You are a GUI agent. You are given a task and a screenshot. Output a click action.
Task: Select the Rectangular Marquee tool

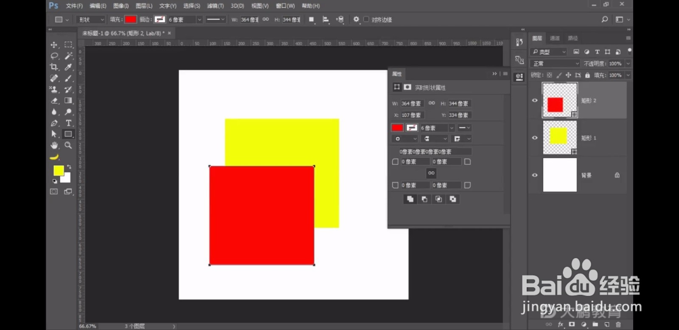coord(68,45)
